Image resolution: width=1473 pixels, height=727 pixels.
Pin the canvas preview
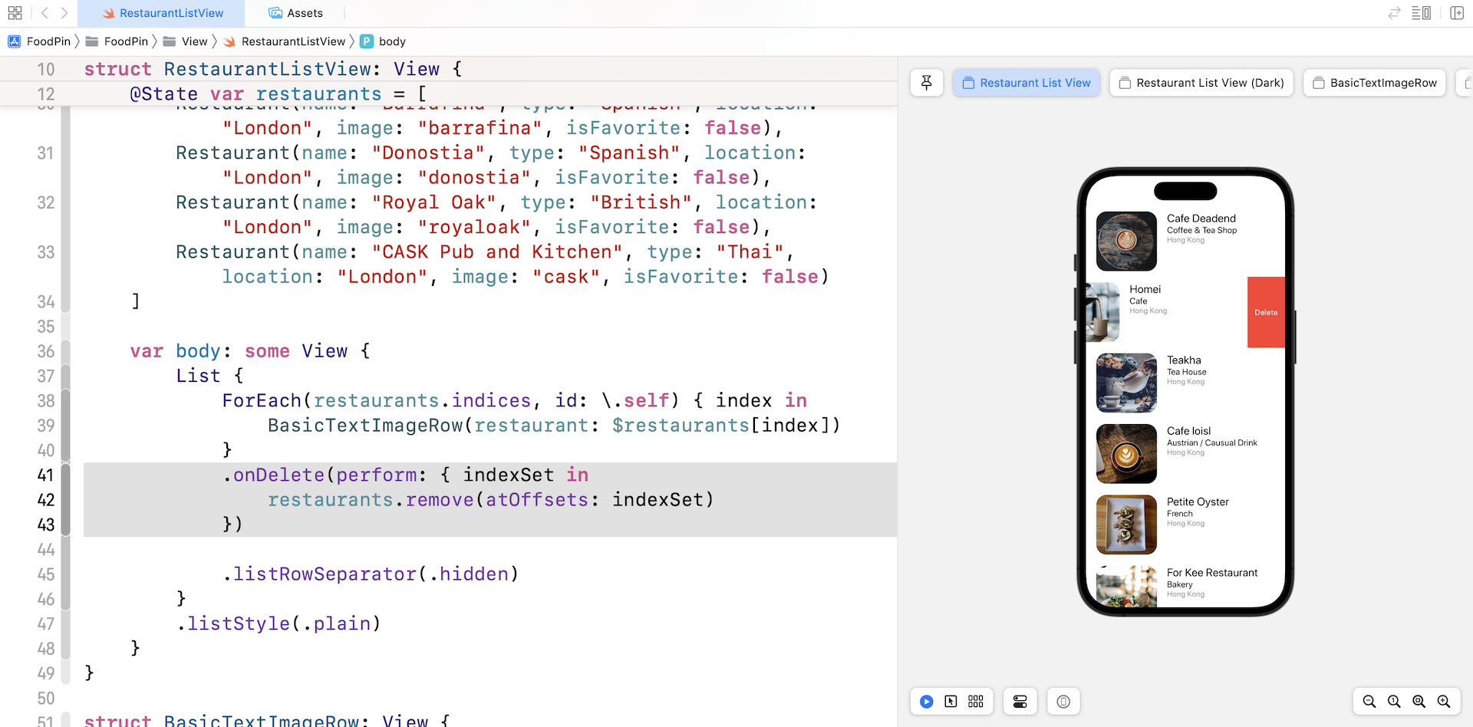click(926, 83)
